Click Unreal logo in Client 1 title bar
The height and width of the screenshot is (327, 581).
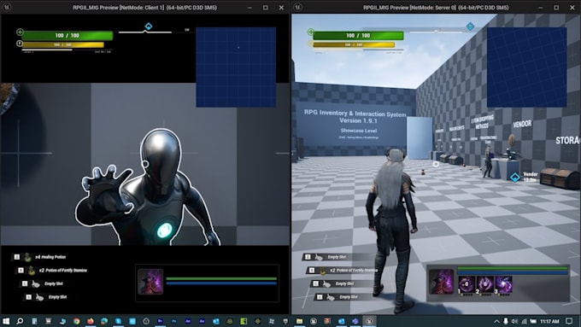click(7, 7)
